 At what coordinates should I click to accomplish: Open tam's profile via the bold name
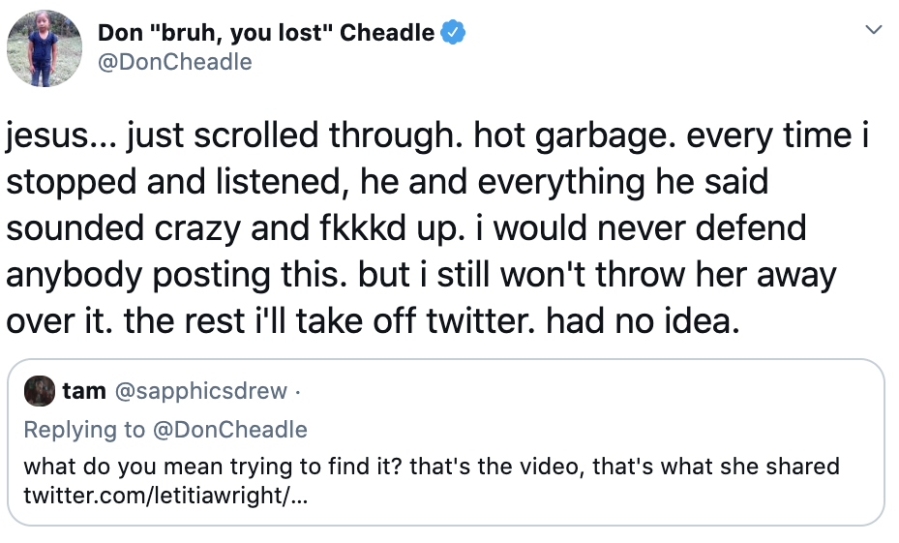(84, 391)
